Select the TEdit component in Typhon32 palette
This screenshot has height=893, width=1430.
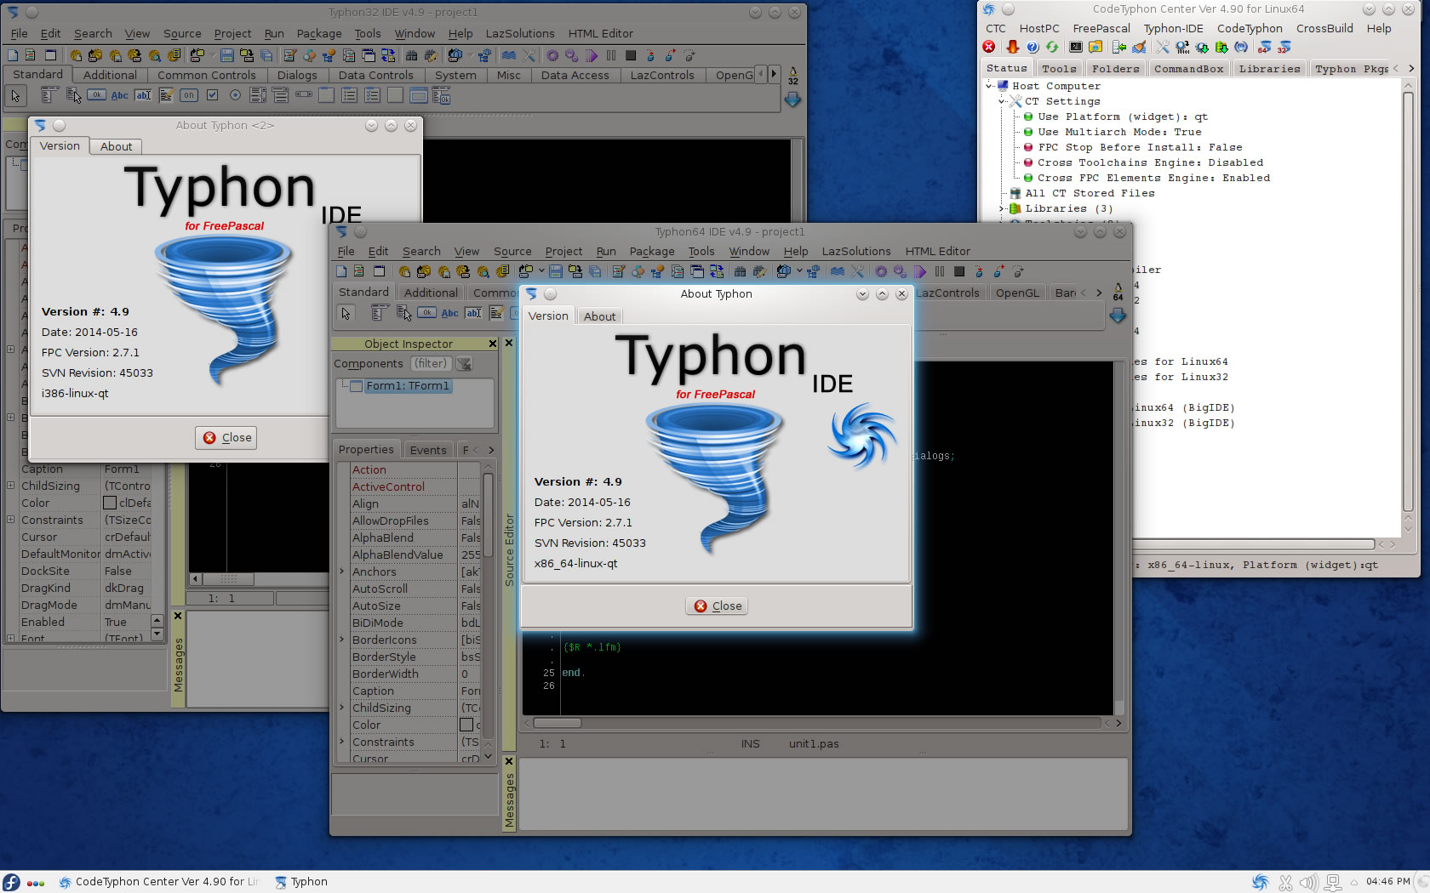point(143,95)
